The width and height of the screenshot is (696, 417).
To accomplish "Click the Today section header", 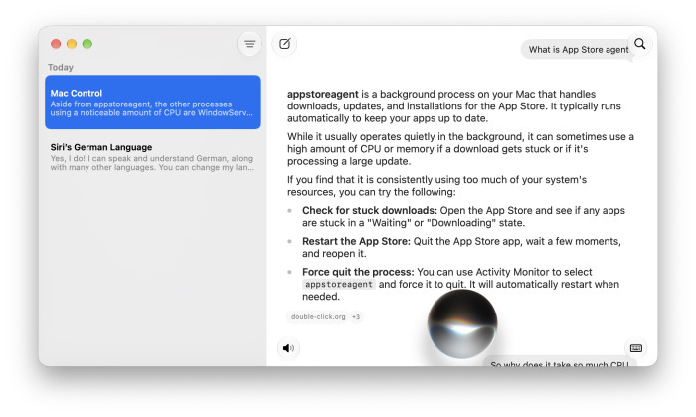I will point(61,67).
